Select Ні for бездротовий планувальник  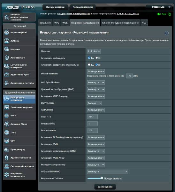tap(97, 65)
